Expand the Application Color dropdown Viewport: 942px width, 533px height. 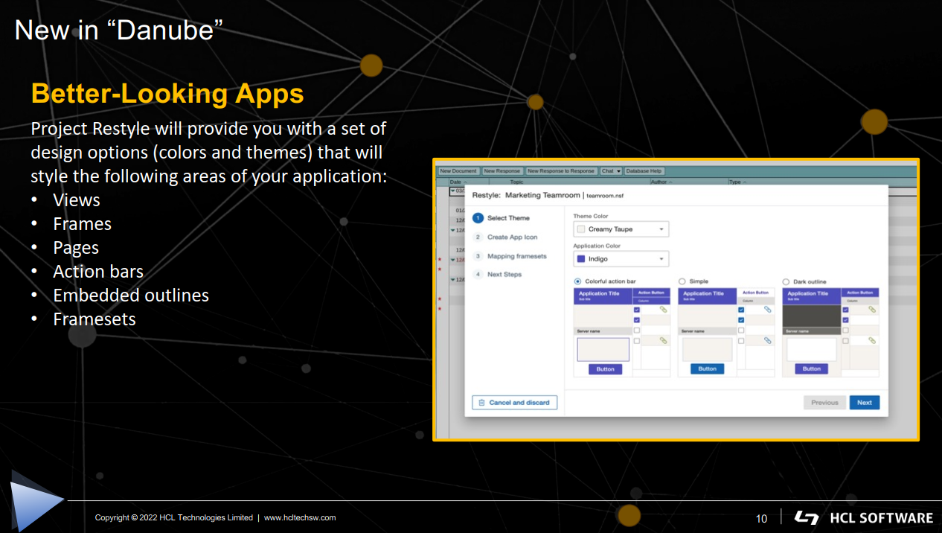[x=621, y=259]
